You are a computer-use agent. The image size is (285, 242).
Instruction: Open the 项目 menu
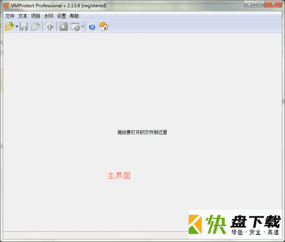pos(36,16)
